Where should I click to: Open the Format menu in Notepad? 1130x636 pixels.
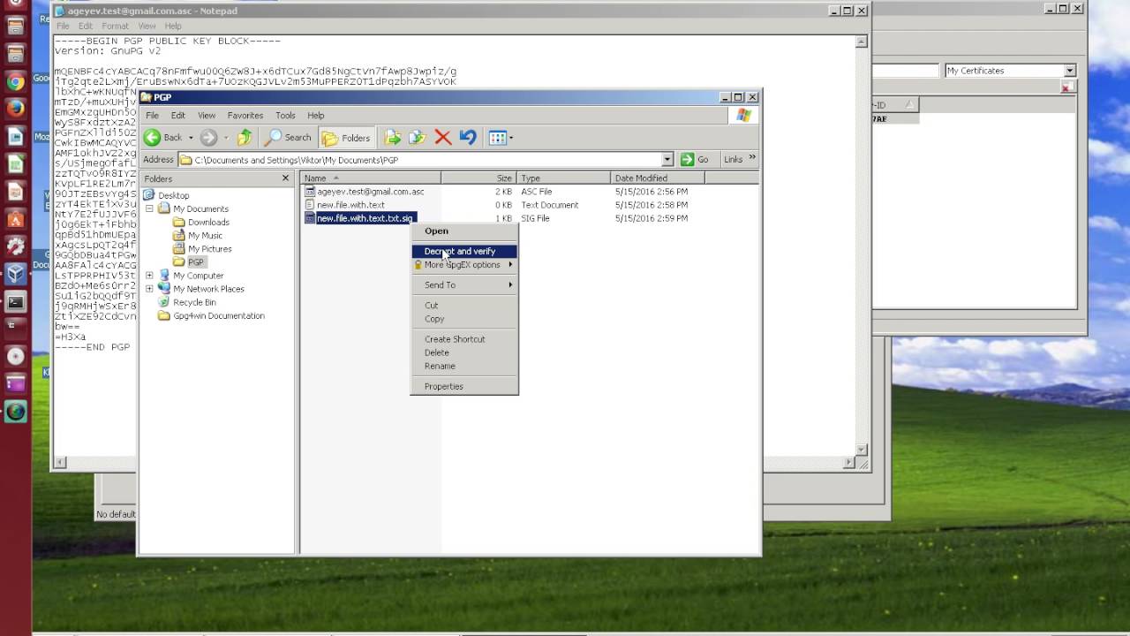[x=115, y=26]
